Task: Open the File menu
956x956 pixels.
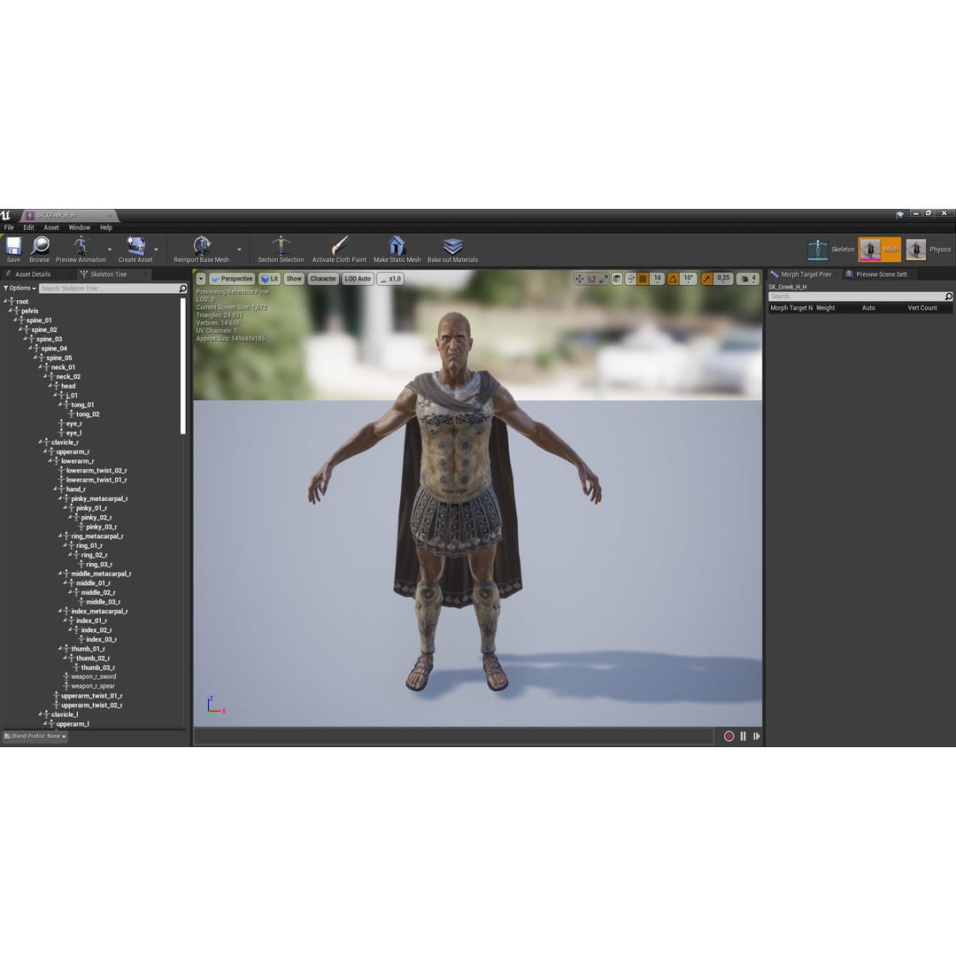Action: [9, 227]
